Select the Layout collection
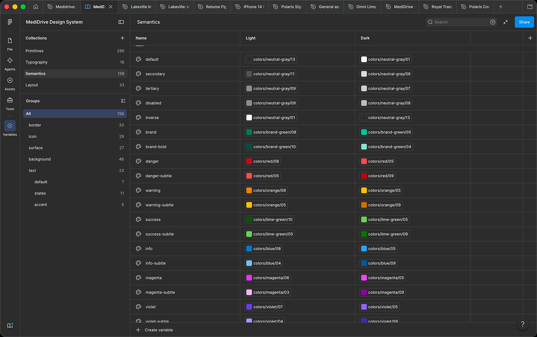This screenshot has height=337, width=537. click(x=75, y=85)
